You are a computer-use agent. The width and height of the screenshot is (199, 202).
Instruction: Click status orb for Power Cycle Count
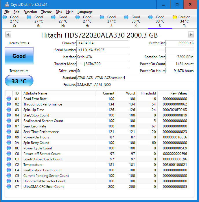click(9, 148)
